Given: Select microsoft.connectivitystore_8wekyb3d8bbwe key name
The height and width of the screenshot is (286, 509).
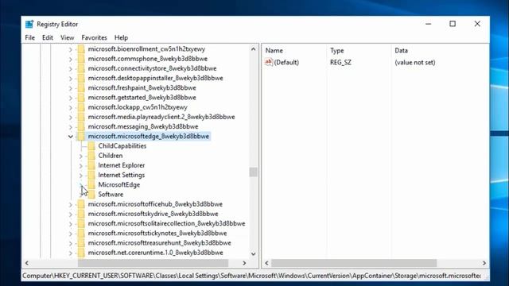Looking at the screenshot, I should [152, 68].
